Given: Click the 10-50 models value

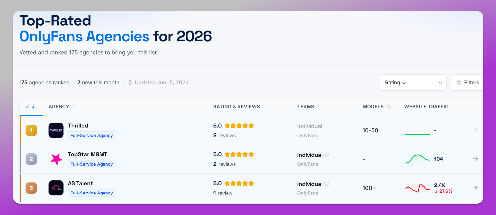Looking at the screenshot, I should (370, 130).
